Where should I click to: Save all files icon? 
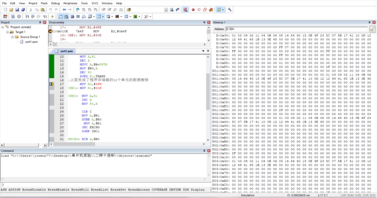click(x=23, y=10)
